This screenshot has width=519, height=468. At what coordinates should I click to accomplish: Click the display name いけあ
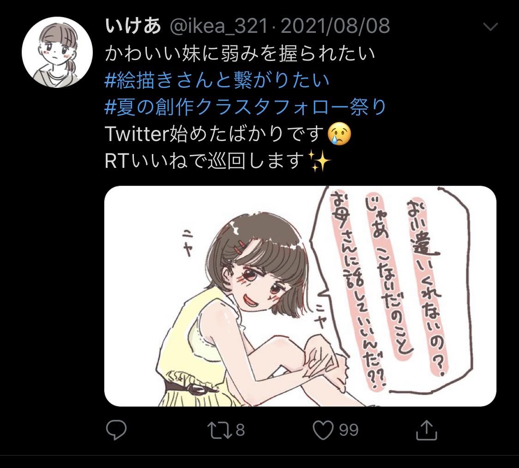tap(133, 26)
